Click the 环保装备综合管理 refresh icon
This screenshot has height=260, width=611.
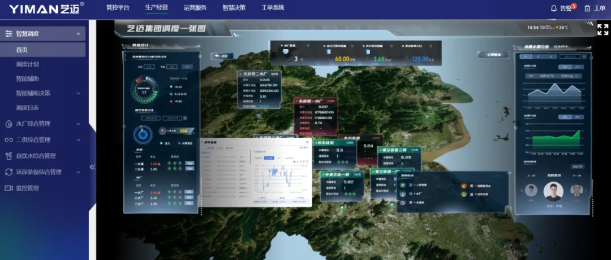tap(8, 172)
